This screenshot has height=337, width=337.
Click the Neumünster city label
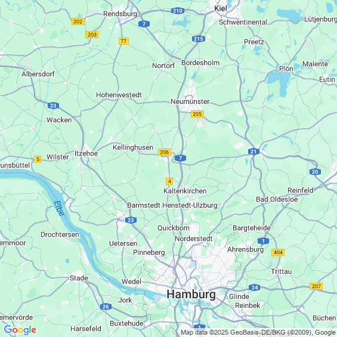(190, 101)
